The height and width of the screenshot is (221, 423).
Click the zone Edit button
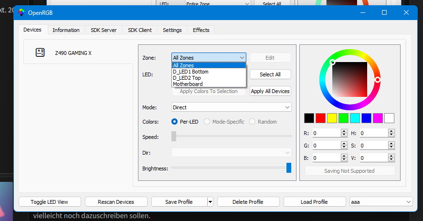[x=270, y=57]
